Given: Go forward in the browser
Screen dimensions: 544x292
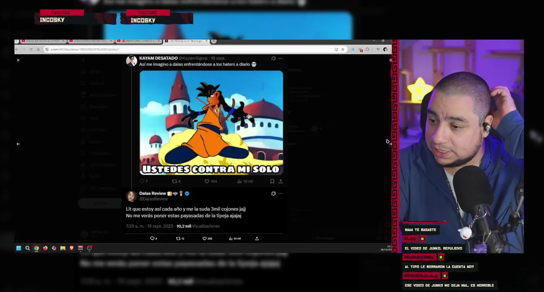Looking at the screenshot, I should [24, 49].
